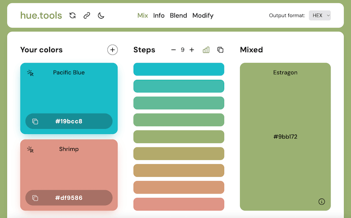
Task: Click the hue.tools logo link
Action: pos(41,15)
